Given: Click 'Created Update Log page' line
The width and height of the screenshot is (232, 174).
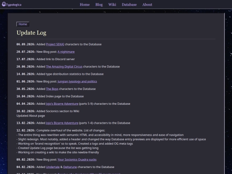Looking at the screenshot, I should [x=58, y=148].
